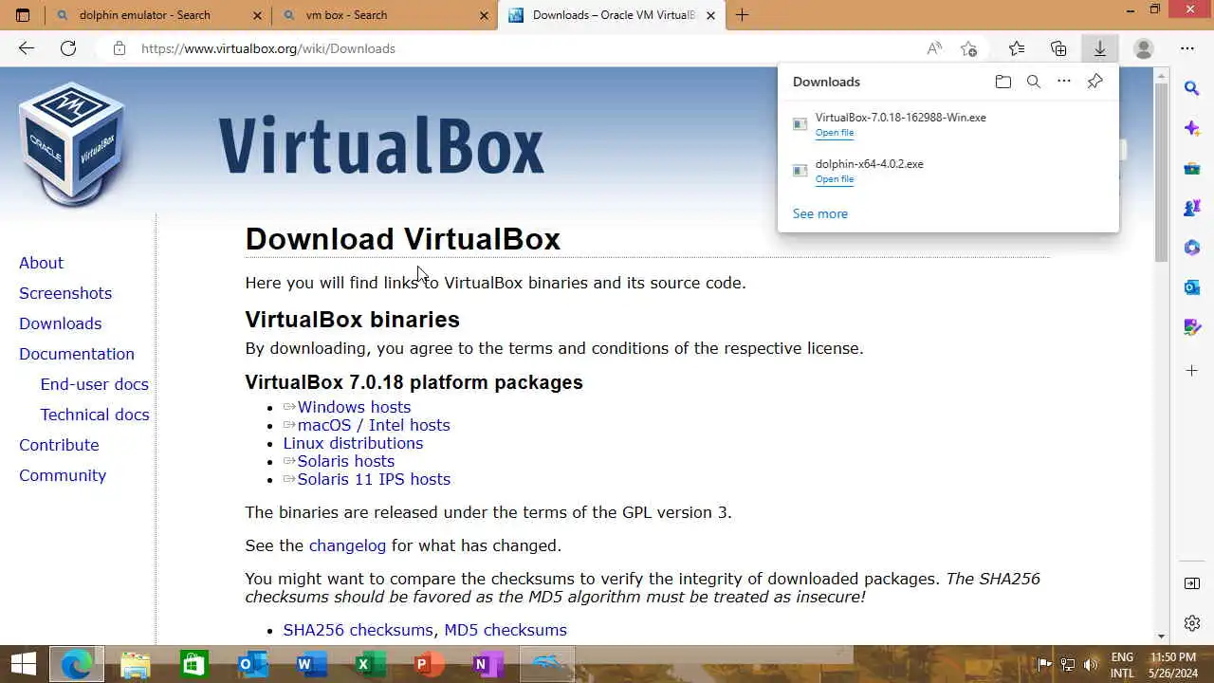The width and height of the screenshot is (1214, 683).
Task: Open the Favorites list icon
Action: coord(1017,48)
